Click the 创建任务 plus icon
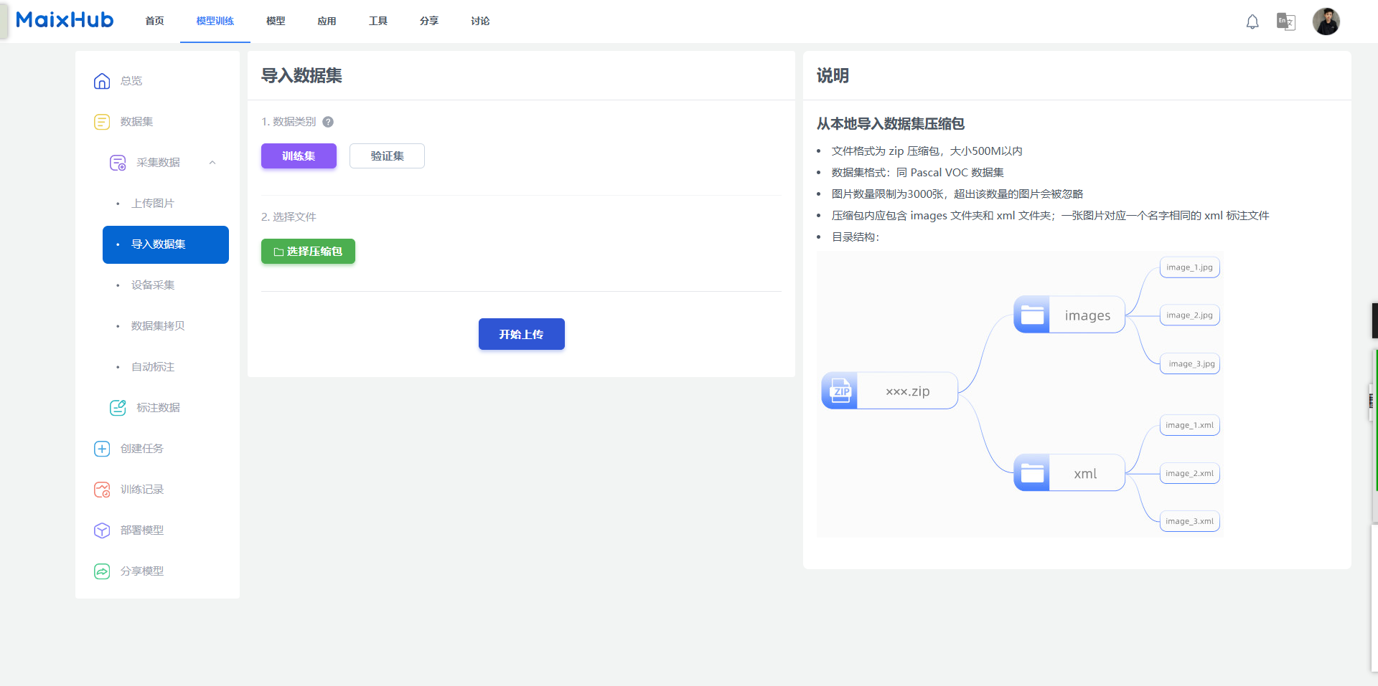 pyautogui.click(x=102, y=449)
